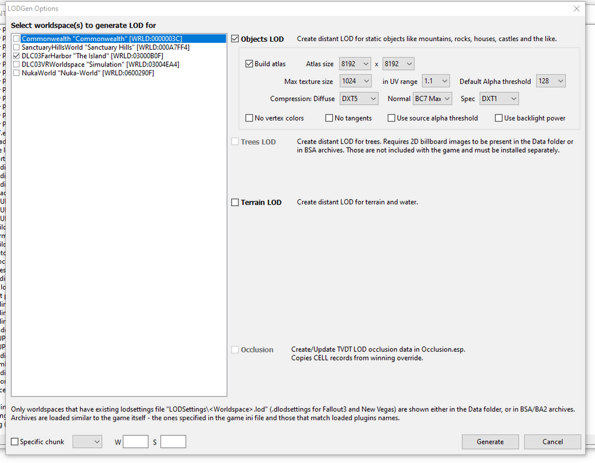
Task: Check the No vertex colors option
Action: (249, 118)
